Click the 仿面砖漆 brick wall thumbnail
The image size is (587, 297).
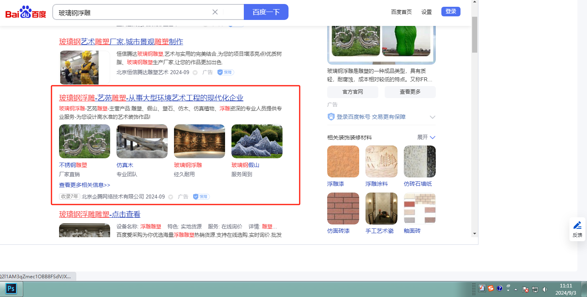point(343,208)
